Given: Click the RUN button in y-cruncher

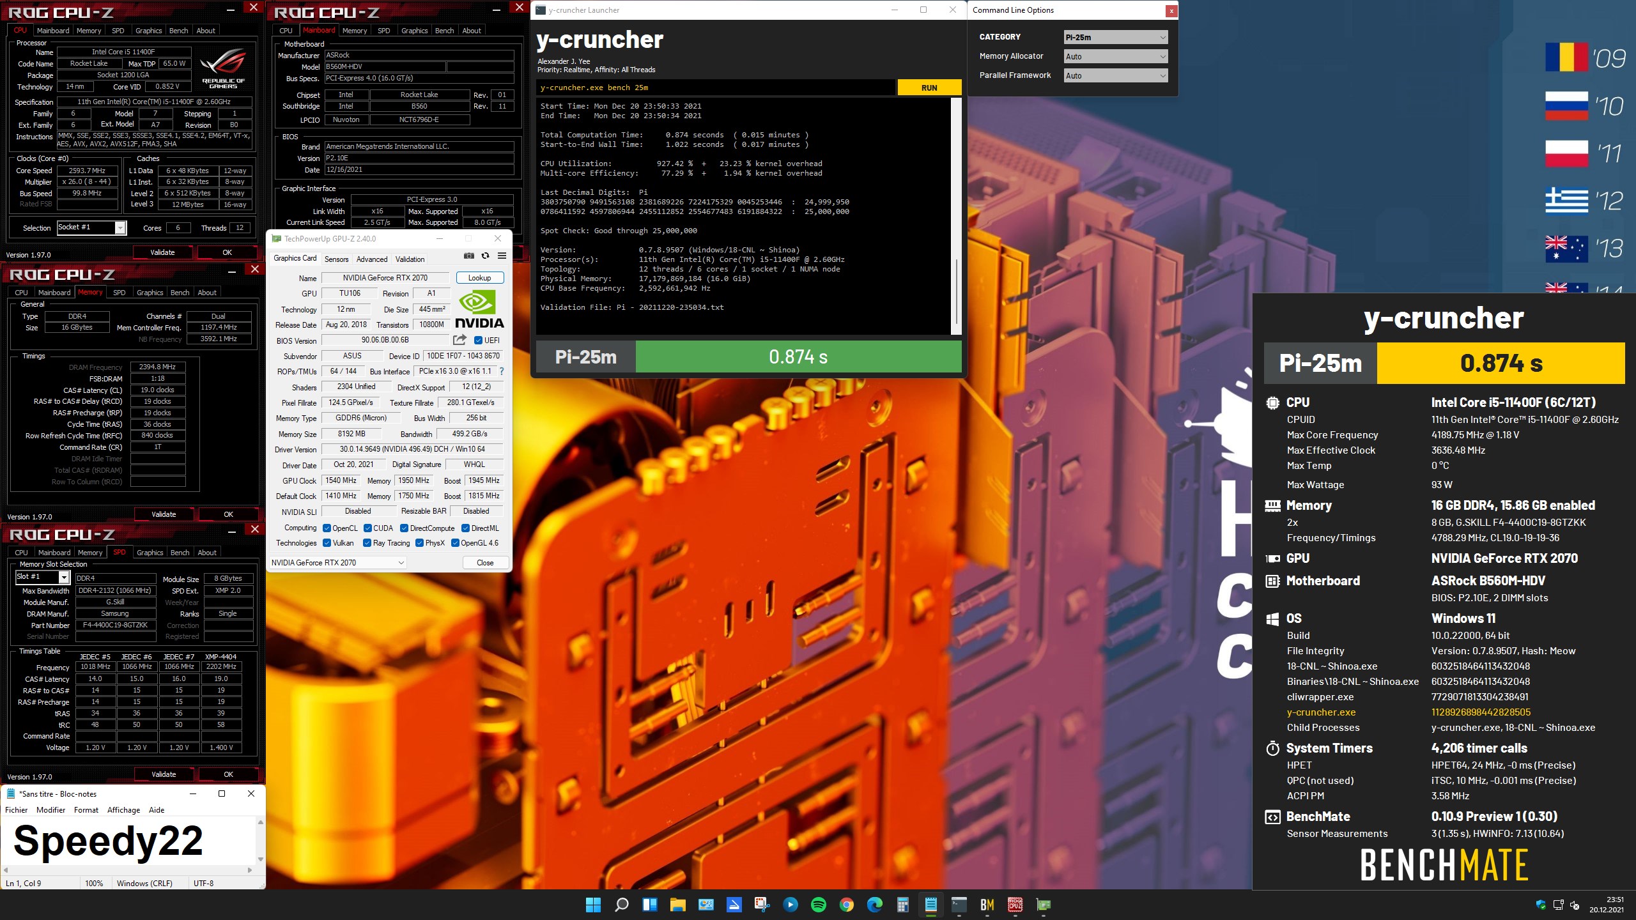Looking at the screenshot, I should point(929,88).
